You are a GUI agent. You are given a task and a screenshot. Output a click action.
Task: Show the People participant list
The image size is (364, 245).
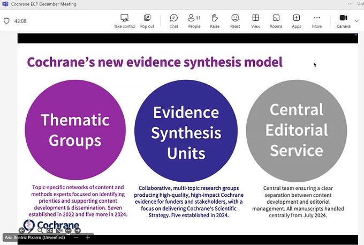coord(194,21)
